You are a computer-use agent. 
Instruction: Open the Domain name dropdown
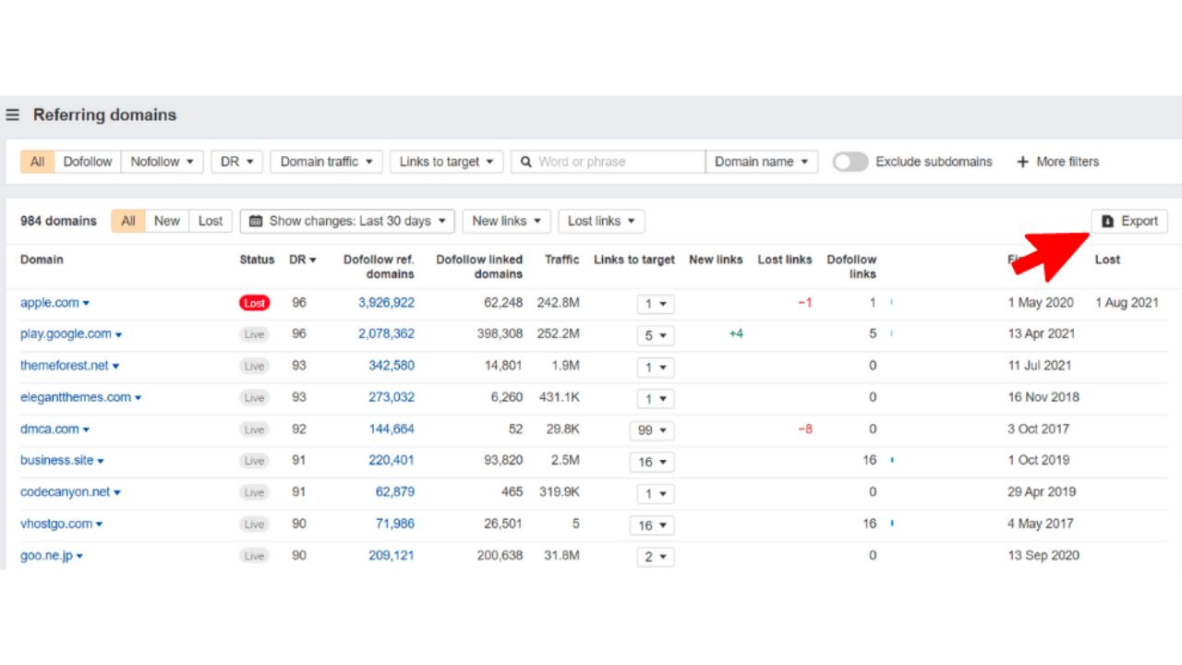click(762, 162)
